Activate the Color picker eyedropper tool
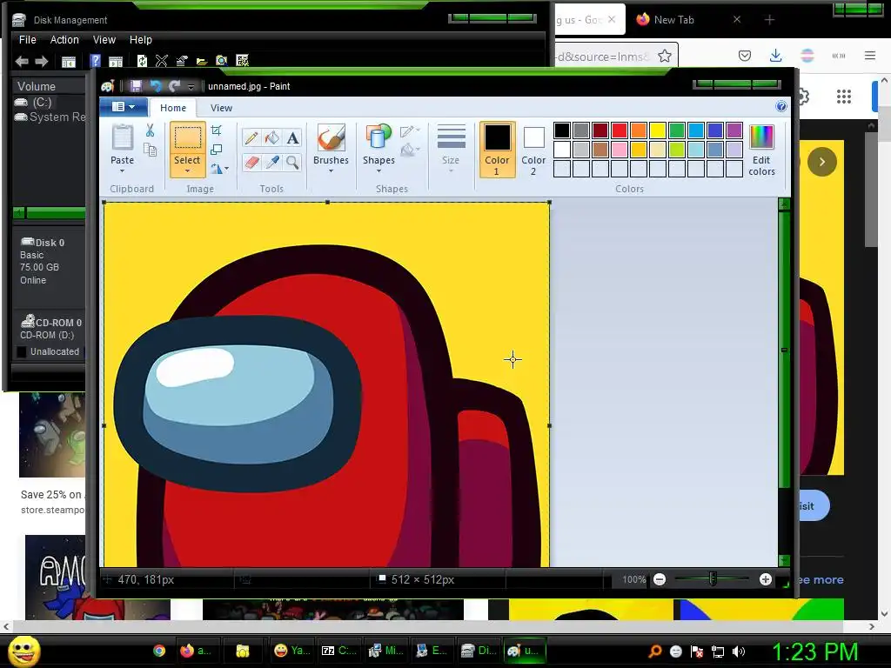Viewport: 891px width, 668px height. (x=271, y=163)
